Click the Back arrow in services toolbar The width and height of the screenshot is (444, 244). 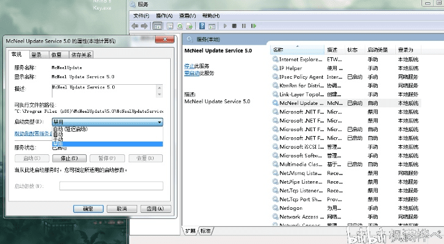tap(135, 26)
